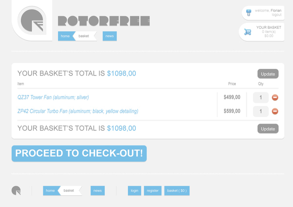Edit quantity field for ZP42 Turbo Fan
The width and height of the screenshot is (293, 207).
261,111
